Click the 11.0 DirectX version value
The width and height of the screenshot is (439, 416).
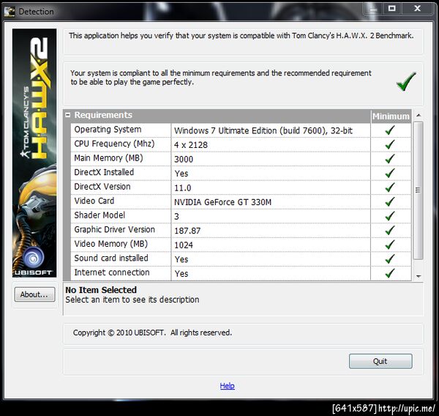182,187
